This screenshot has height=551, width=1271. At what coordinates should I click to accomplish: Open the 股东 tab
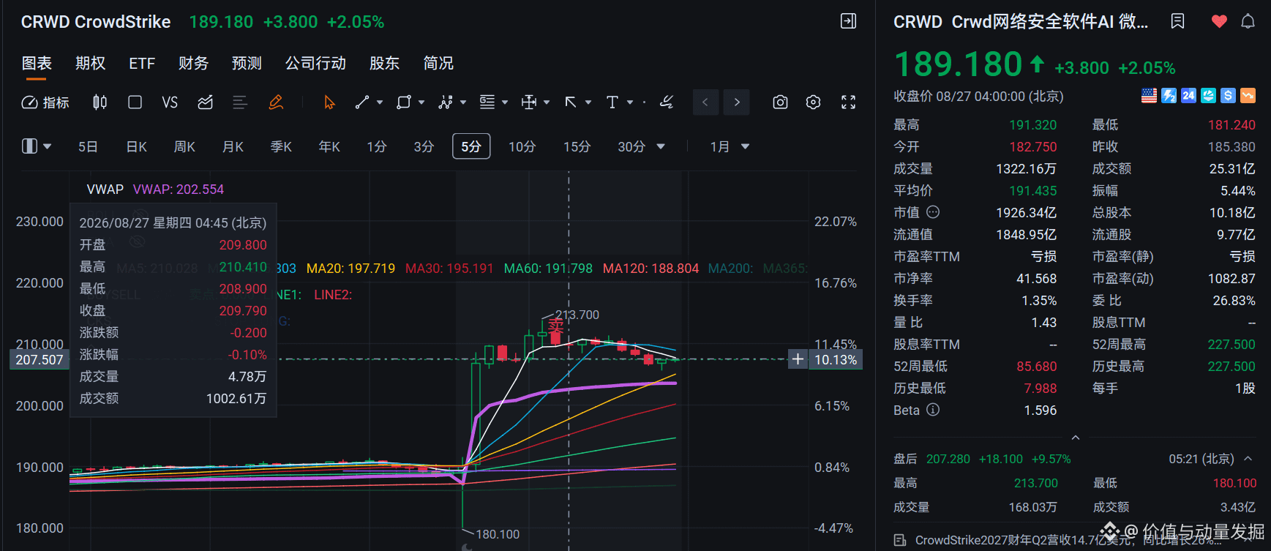(x=385, y=64)
